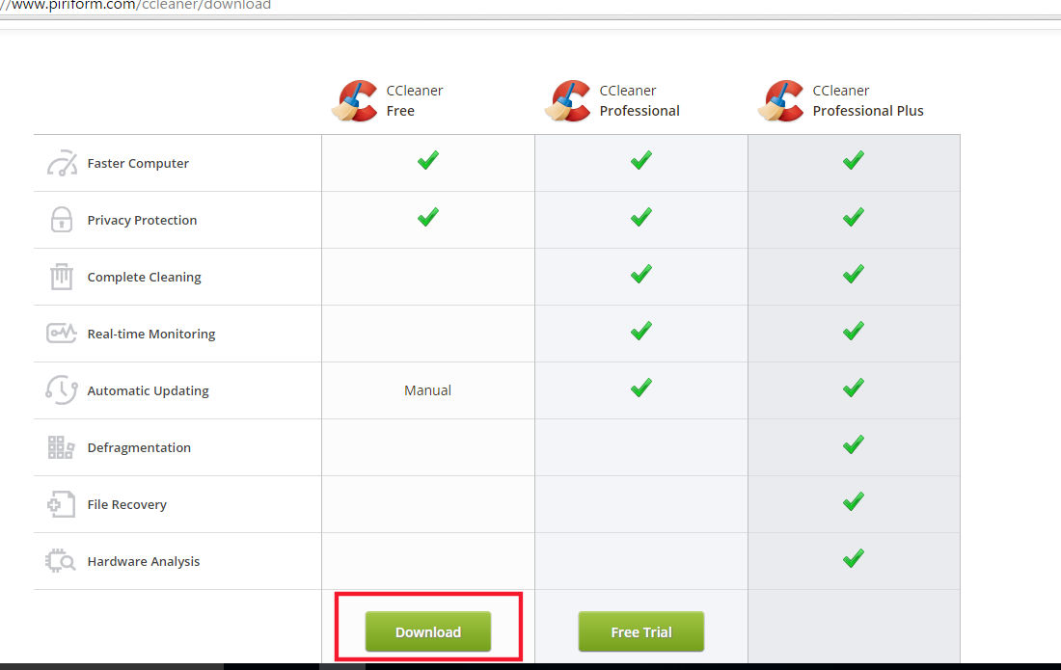Click the 'CCleaner Professional Plus' heading text
Screen dimensions: 1061x670
[x=868, y=100]
